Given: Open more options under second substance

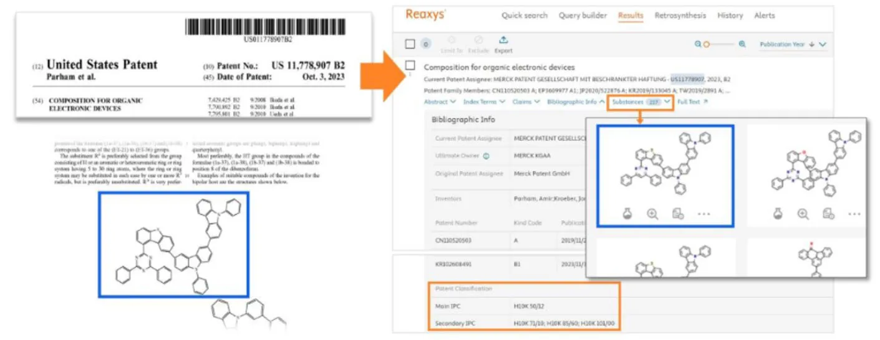Looking at the screenshot, I should tap(854, 214).
